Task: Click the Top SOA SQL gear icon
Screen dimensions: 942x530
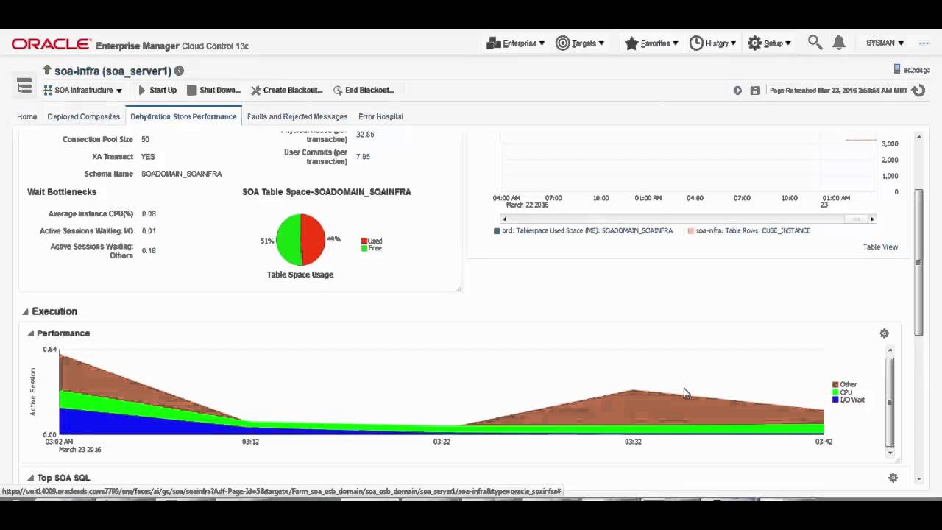Action: pos(893,478)
